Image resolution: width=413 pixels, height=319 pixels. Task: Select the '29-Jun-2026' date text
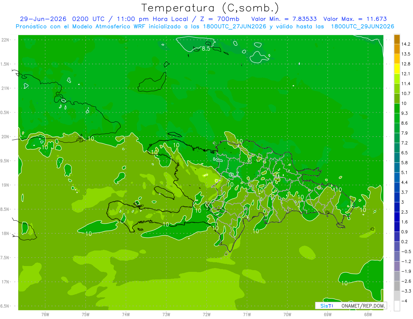click(x=43, y=19)
